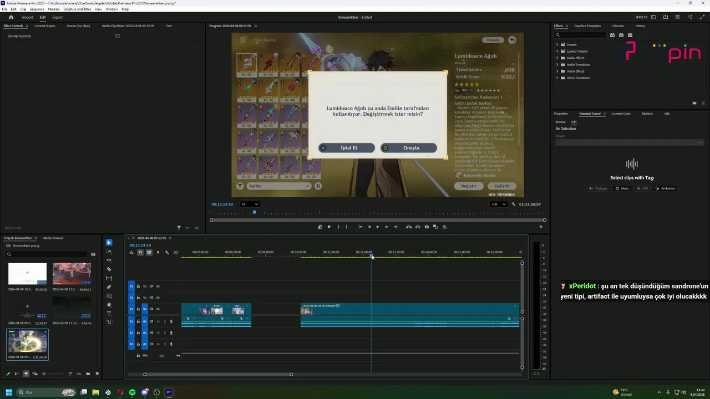Expand the Audio Effects folder
The height and width of the screenshot is (399, 710).
click(x=557, y=58)
